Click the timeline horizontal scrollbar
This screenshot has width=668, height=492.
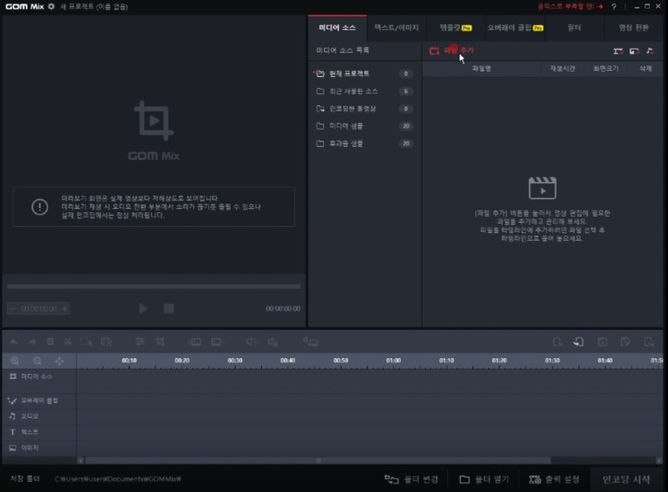point(318,461)
